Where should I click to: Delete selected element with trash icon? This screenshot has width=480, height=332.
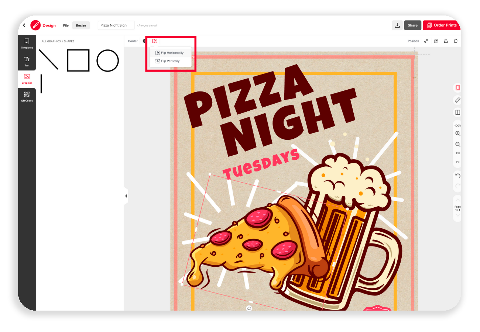[x=456, y=41]
